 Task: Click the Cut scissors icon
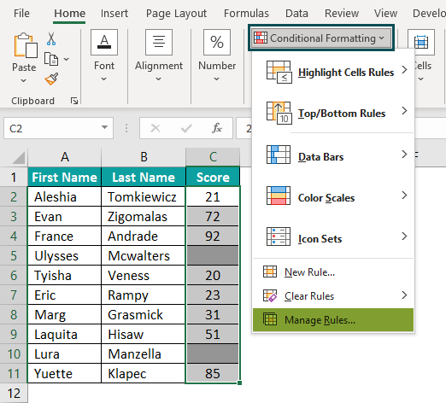(51, 38)
